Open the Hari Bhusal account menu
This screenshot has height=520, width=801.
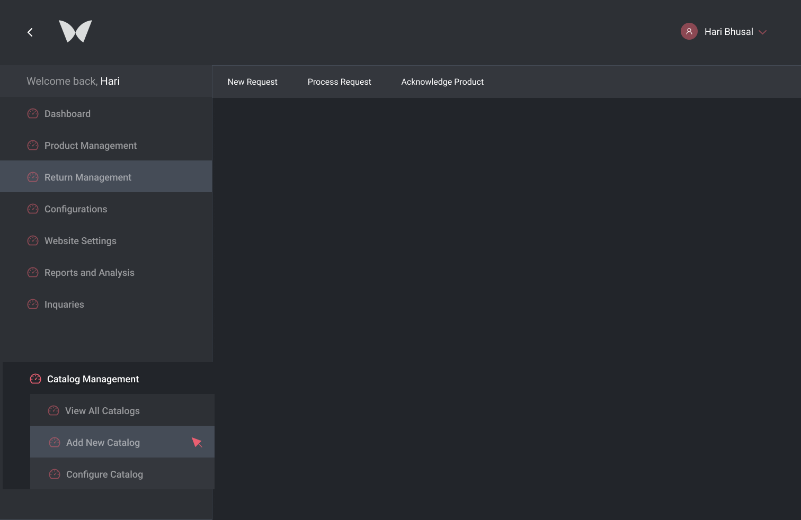(728, 32)
